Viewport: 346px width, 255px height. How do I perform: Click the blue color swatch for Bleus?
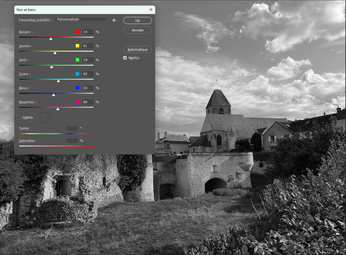coord(77,88)
